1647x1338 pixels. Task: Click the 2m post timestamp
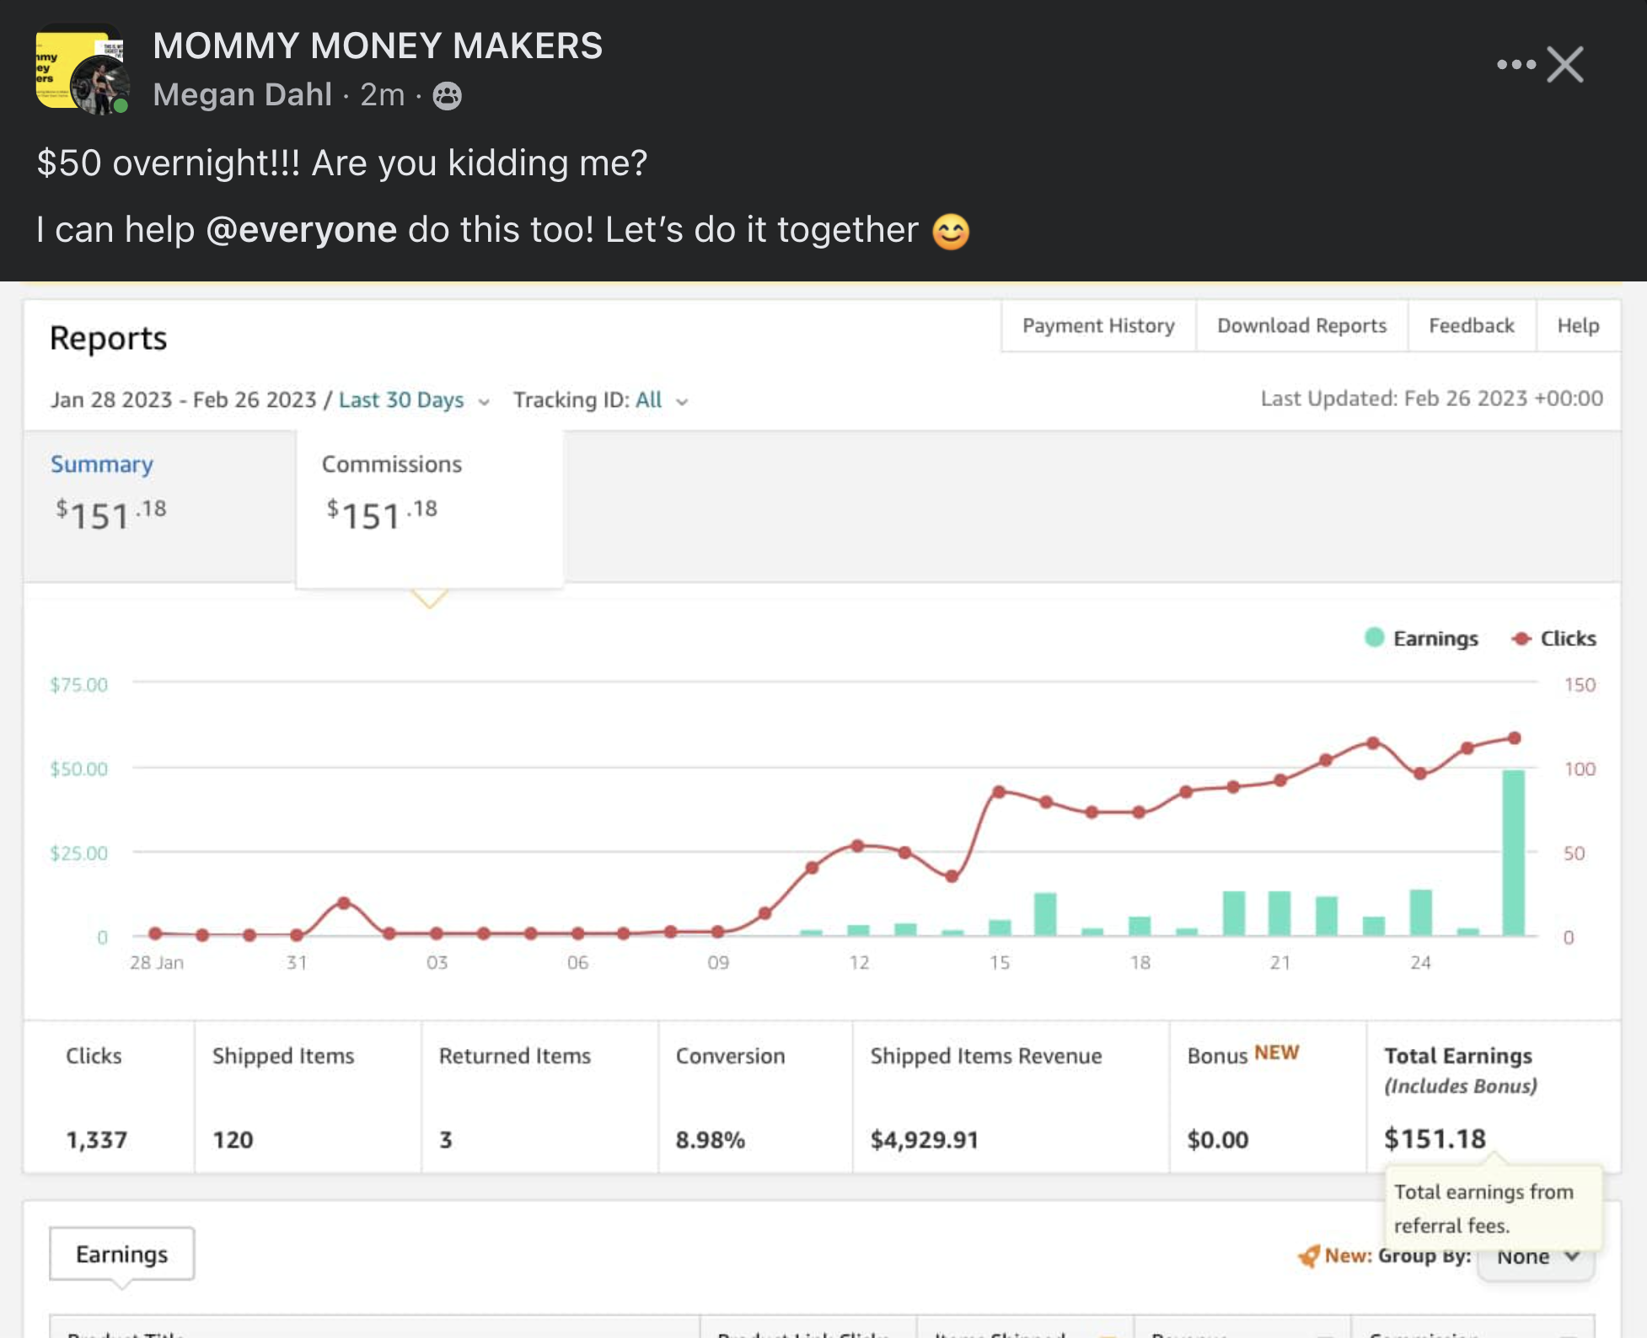(x=383, y=94)
